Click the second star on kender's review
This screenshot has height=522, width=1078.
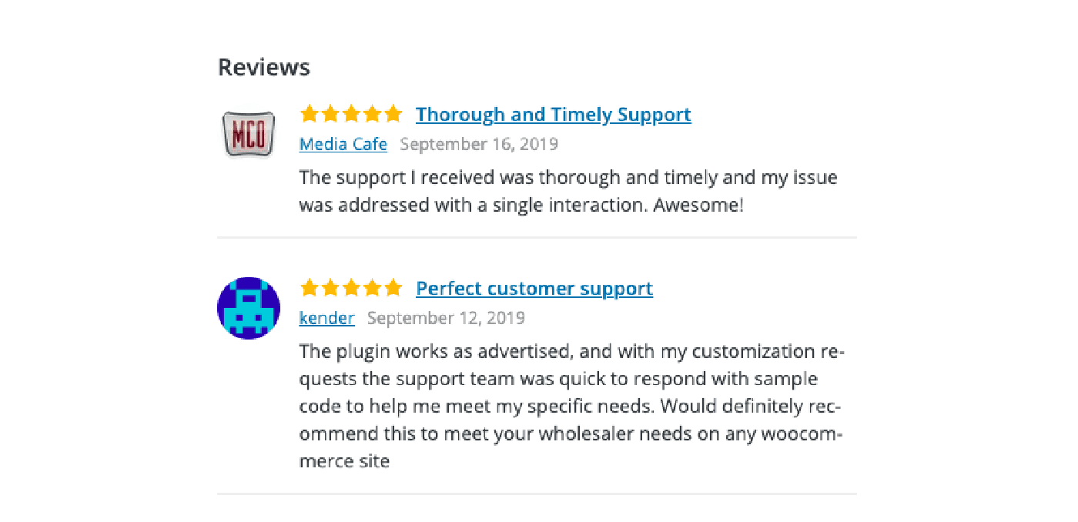(330, 288)
